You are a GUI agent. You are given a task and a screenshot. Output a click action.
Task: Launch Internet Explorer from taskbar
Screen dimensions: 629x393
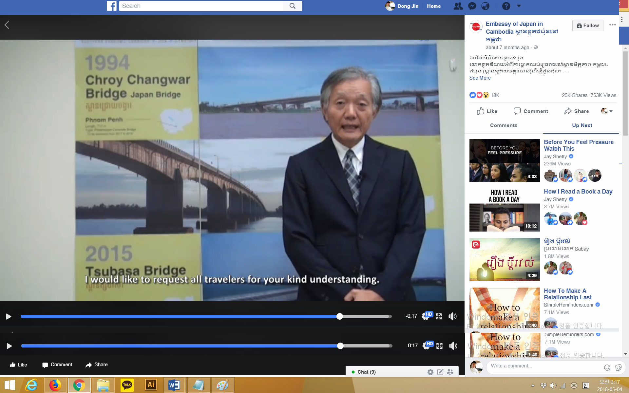click(x=31, y=385)
